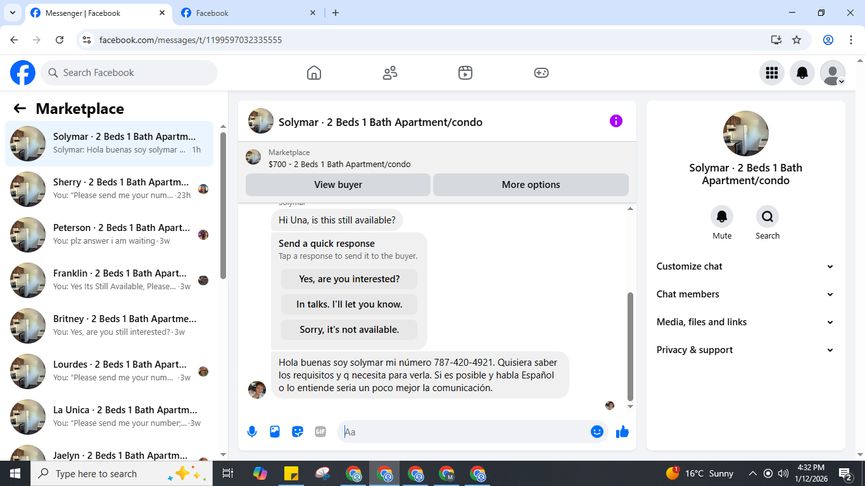Image resolution: width=865 pixels, height=486 pixels.
Task: Go back in browser history
Action: click(x=14, y=40)
